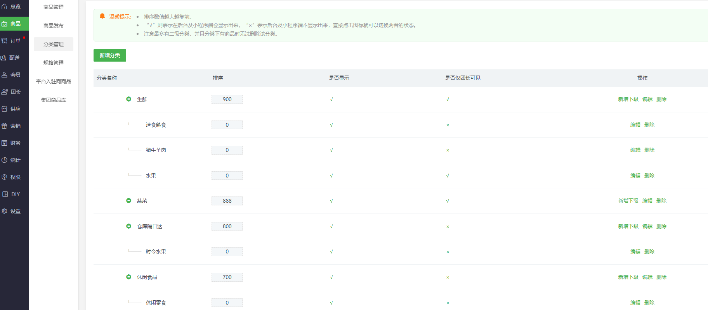
Task: Open 商品发布 submenu item
Action: click(x=54, y=26)
